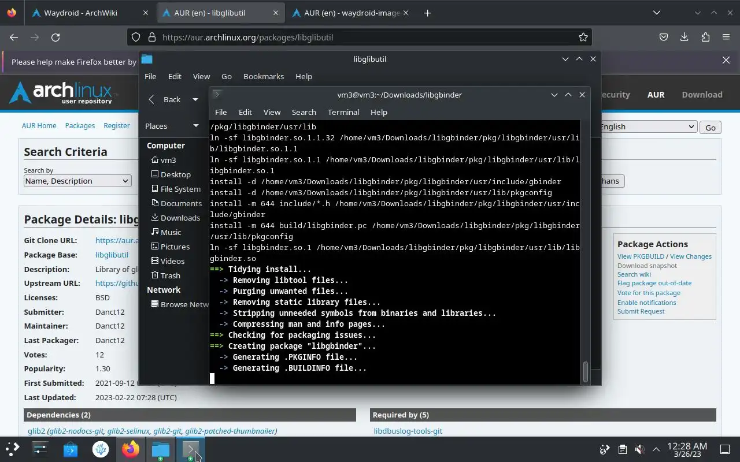740x462 pixels.
Task: Click Flag package out-of-date link
Action: click(654, 283)
